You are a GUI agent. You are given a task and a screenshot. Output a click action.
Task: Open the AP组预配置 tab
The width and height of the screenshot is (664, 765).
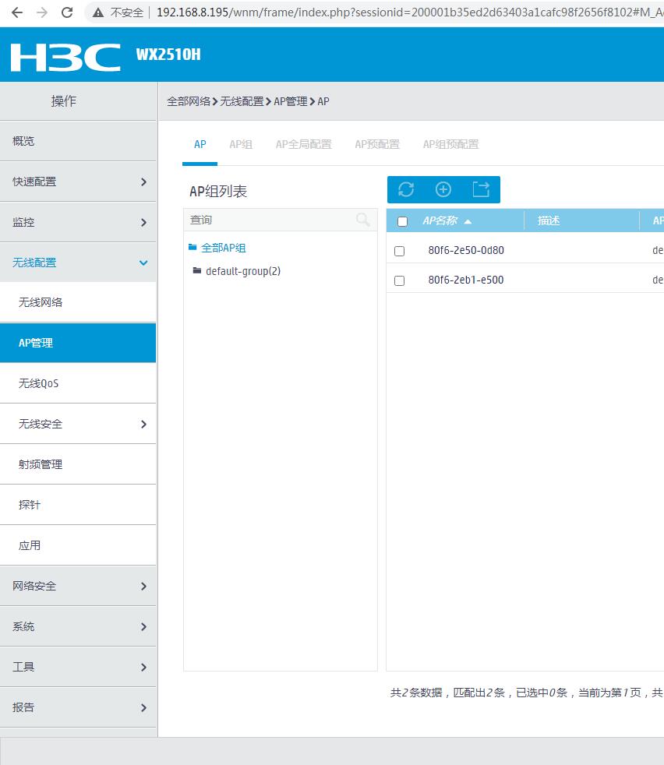click(x=450, y=144)
